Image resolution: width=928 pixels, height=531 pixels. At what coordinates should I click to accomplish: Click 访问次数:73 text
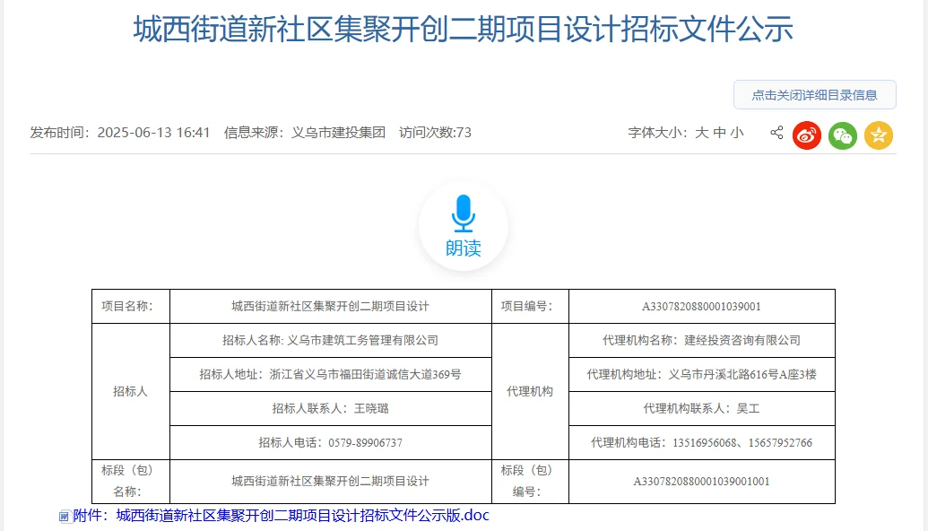coord(435,133)
